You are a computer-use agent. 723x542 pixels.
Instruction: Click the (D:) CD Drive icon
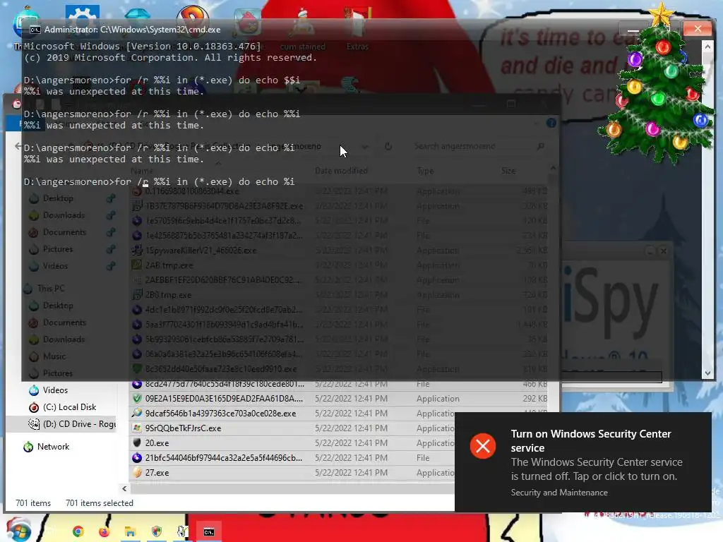point(34,424)
